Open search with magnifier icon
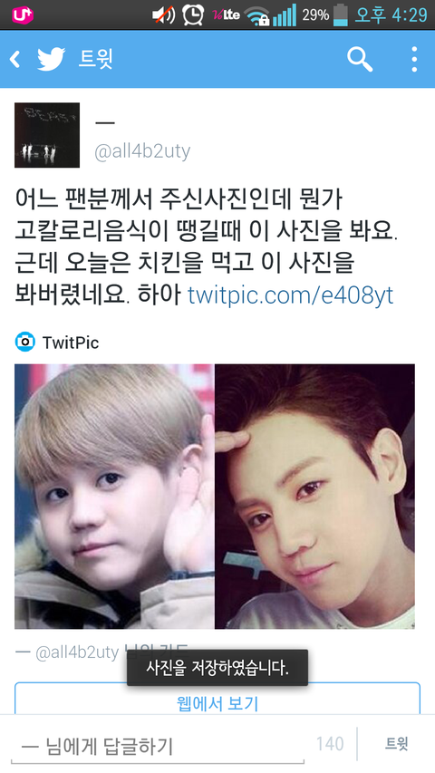Screen dimensions: 435x773 click(360, 60)
